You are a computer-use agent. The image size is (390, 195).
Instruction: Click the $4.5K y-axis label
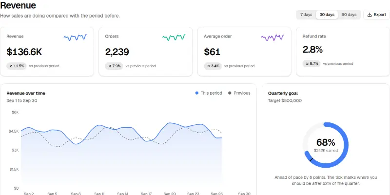click(14, 131)
